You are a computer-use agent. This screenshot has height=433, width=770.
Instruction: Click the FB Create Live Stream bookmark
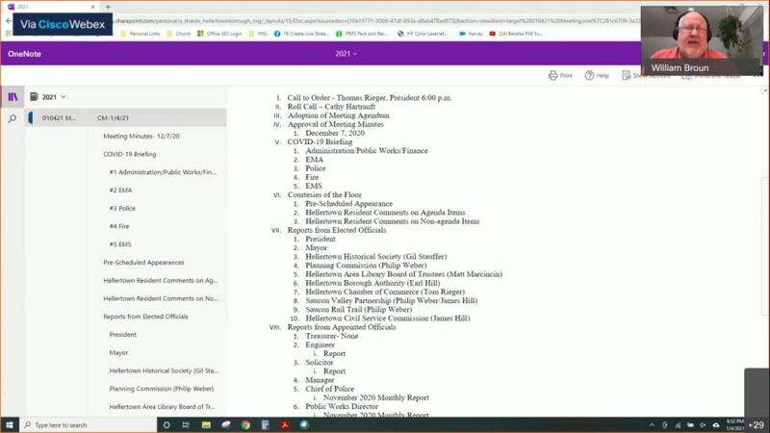click(x=300, y=34)
